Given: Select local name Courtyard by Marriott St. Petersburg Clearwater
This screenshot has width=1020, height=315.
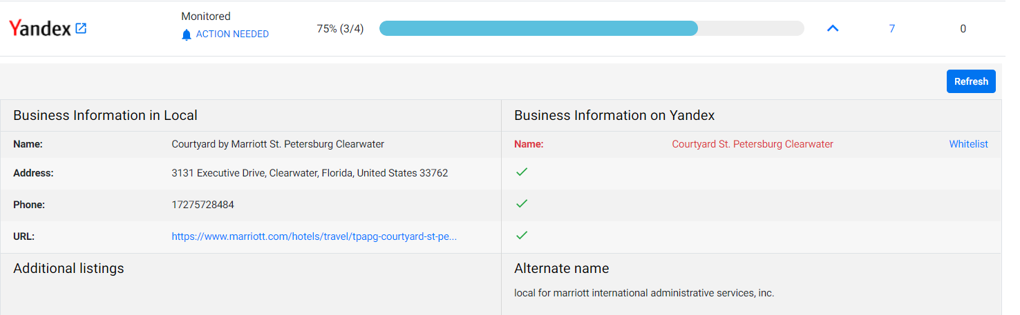Looking at the screenshot, I should pos(278,144).
